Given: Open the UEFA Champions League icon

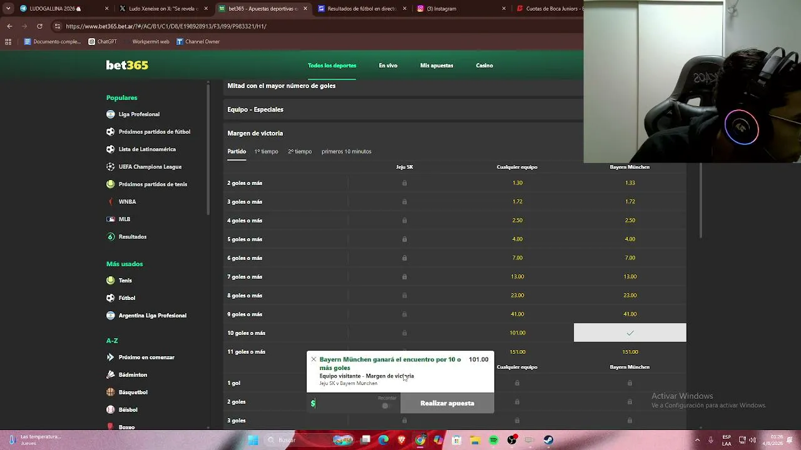Looking at the screenshot, I should pyautogui.click(x=111, y=167).
